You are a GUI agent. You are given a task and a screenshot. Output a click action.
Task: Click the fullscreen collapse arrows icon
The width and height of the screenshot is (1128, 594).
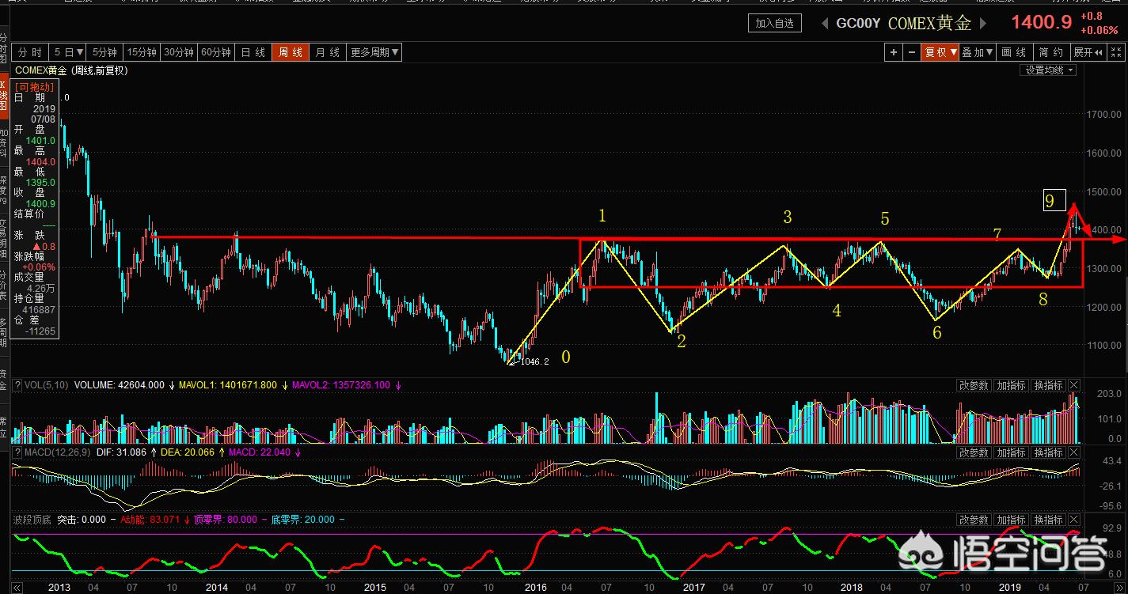[1115, 52]
